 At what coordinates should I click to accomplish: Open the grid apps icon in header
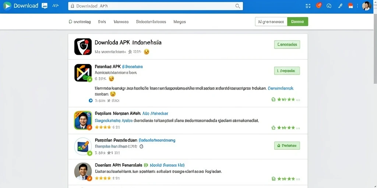coord(308,6)
